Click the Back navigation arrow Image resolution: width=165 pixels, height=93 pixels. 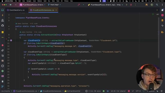coord(11,5)
